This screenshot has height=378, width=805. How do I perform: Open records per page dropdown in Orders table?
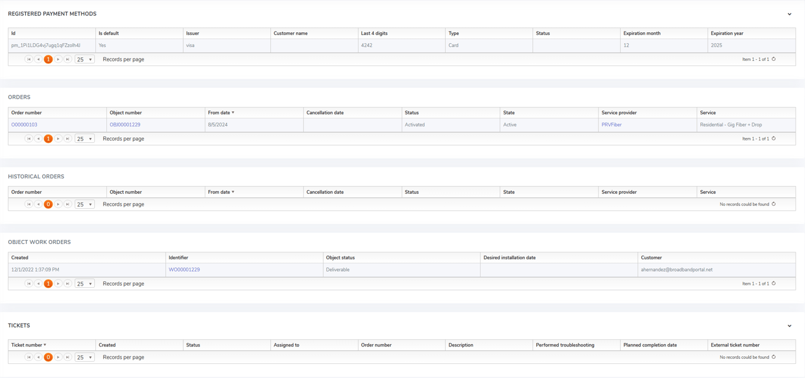(x=84, y=139)
